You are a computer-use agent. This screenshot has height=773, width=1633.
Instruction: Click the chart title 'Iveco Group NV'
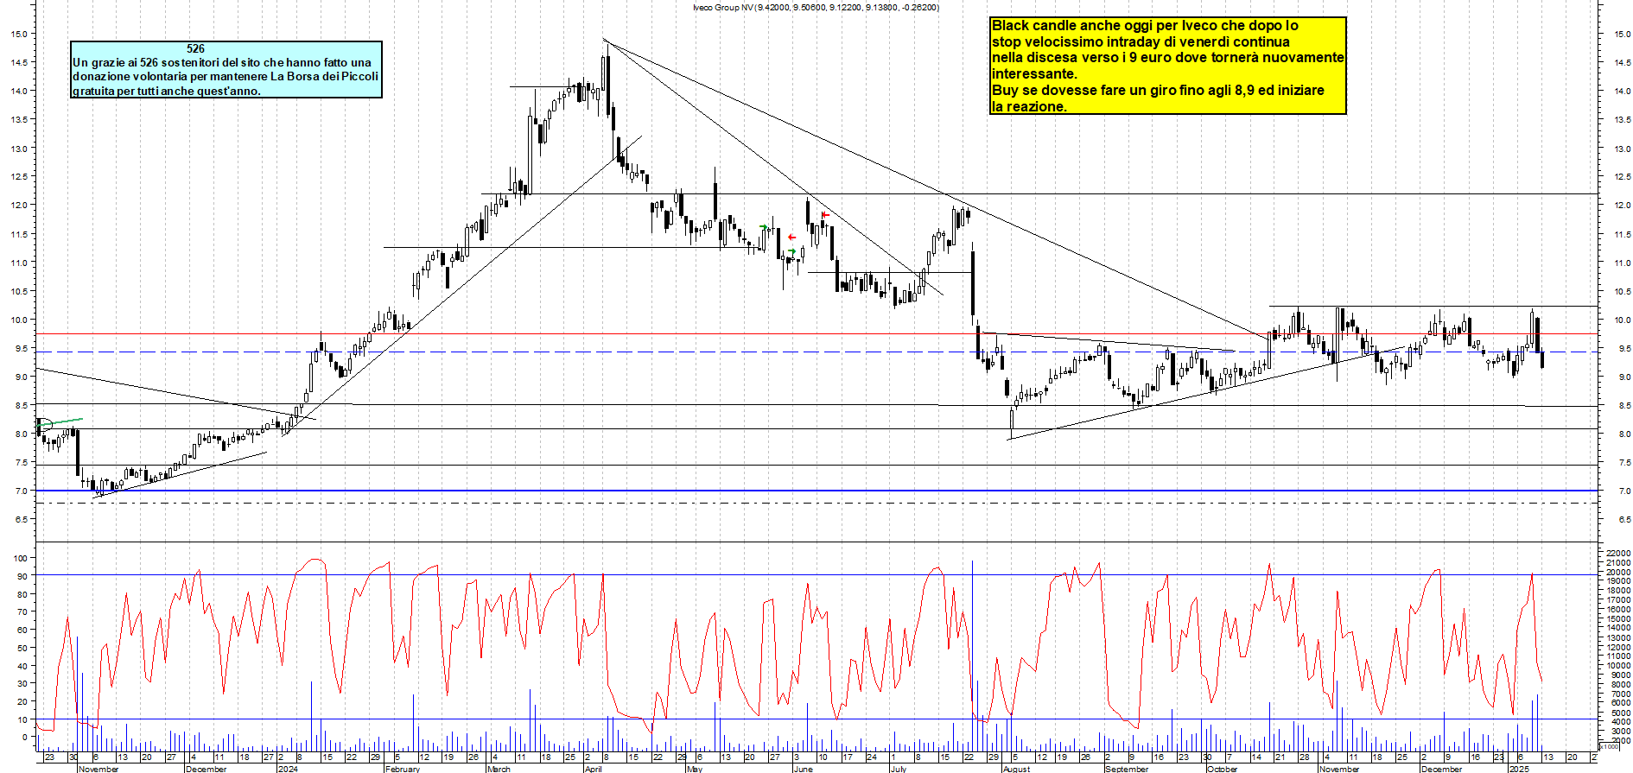click(x=724, y=8)
